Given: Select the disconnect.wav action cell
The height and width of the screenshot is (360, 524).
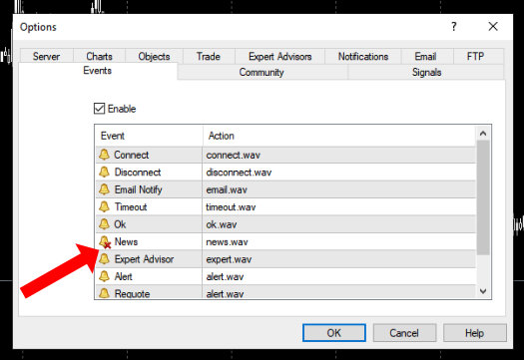Looking at the screenshot, I should tap(339, 173).
